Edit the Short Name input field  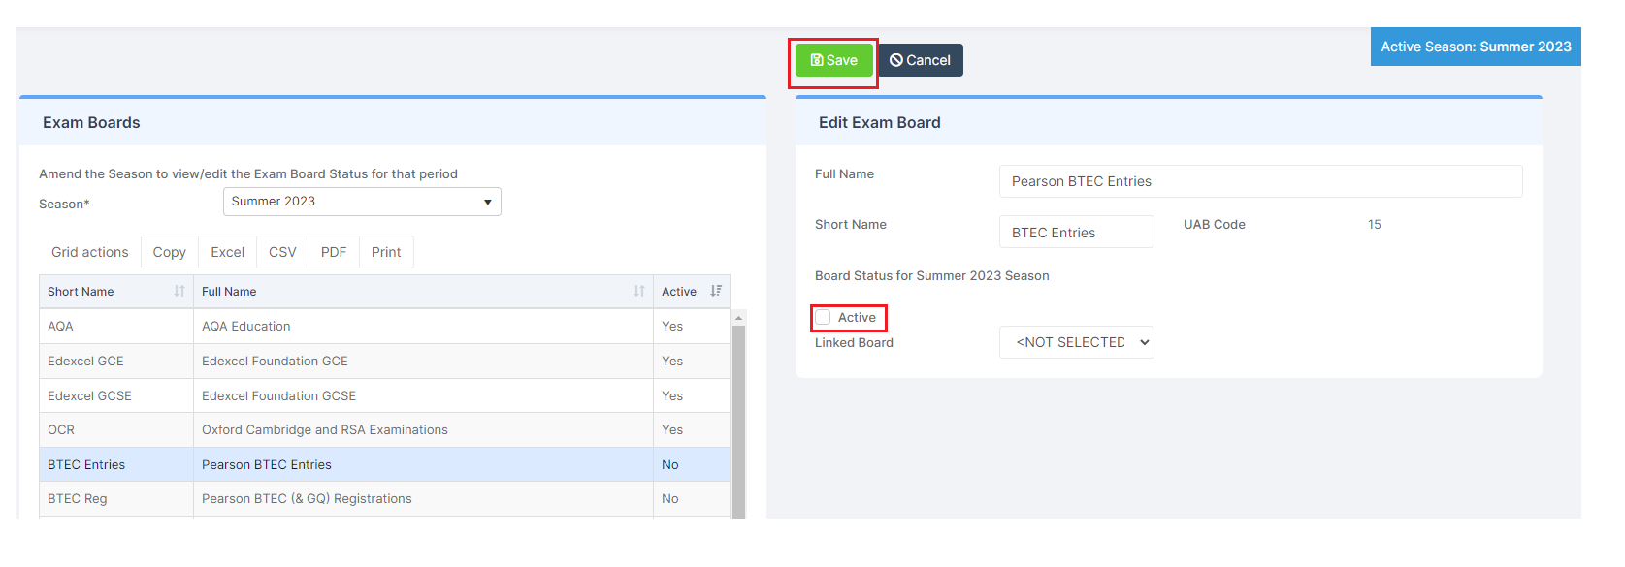[x=1077, y=232]
